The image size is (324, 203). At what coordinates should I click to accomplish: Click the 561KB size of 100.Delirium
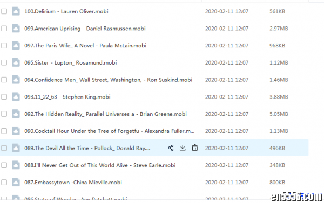278,11
